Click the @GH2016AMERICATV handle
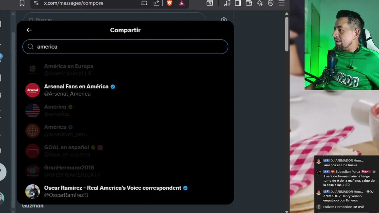The width and height of the screenshot is (379, 213). click(72, 175)
